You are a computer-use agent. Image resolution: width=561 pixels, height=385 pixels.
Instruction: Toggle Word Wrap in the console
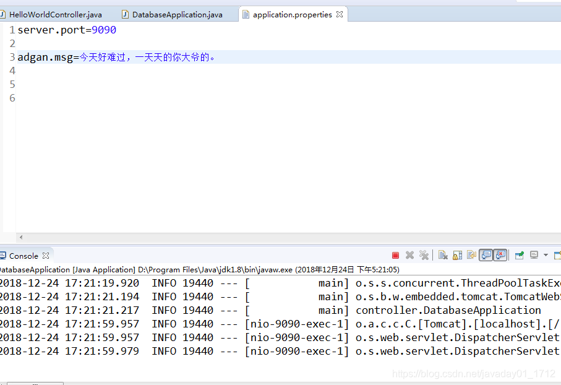471,256
